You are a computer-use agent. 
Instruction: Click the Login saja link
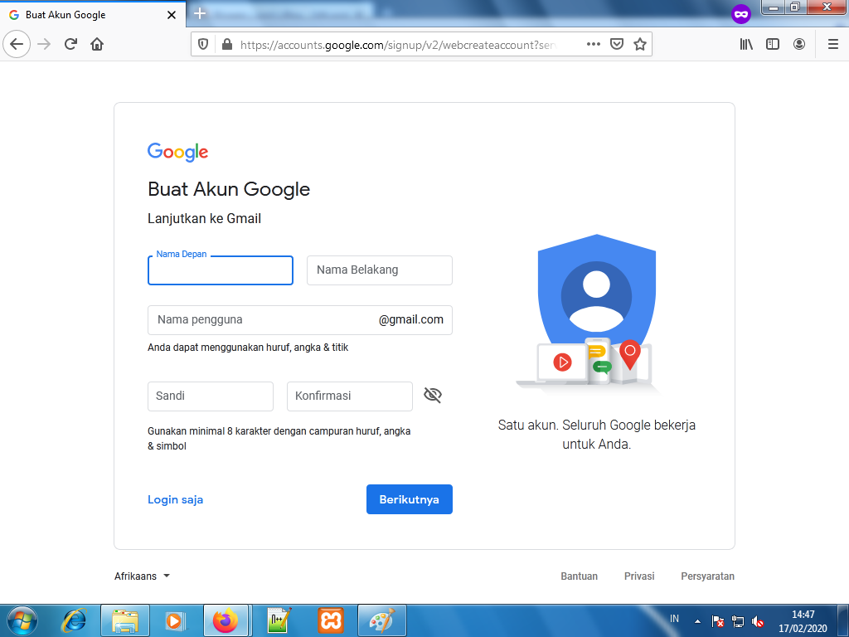(x=176, y=499)
